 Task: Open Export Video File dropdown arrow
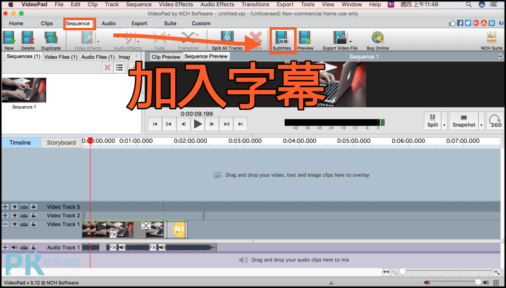[350, 41]
